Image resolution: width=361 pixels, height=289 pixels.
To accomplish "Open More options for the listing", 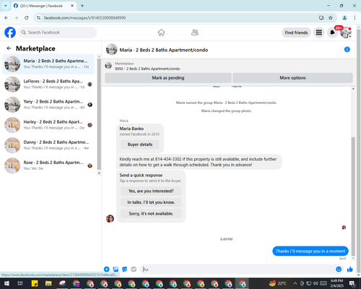I will coord(292,78).
